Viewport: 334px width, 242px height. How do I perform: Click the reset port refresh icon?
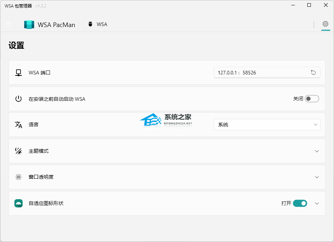(313, 73)
